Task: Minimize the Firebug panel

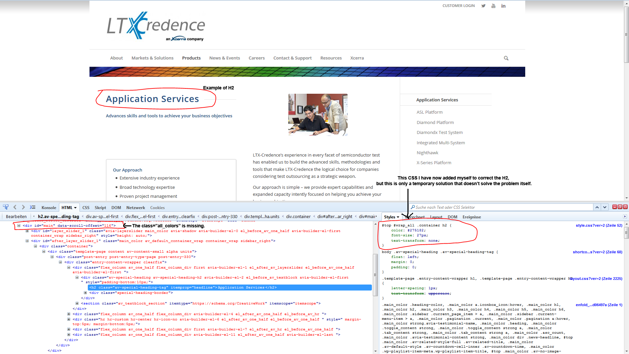Action: (615, 207)
